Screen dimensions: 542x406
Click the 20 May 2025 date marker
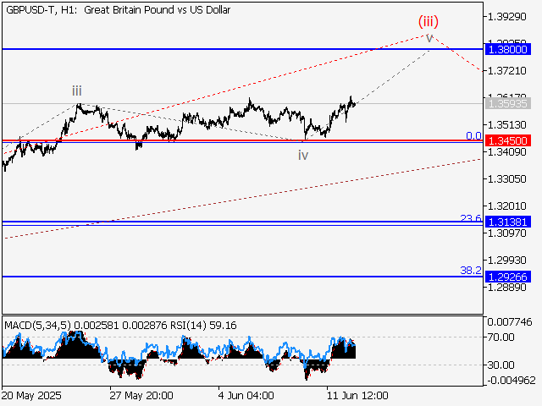click(x=31, y=396)
